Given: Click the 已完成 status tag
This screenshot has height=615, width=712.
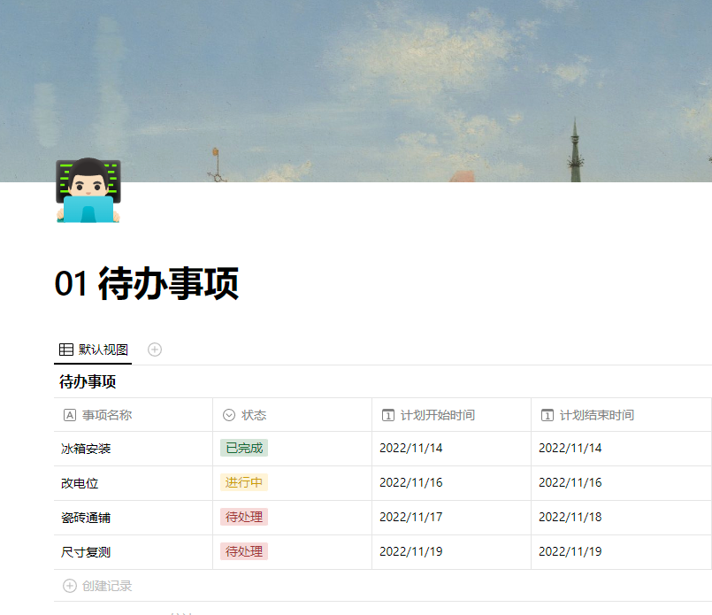Looking at the screenshot, I should tap(244, 448).
